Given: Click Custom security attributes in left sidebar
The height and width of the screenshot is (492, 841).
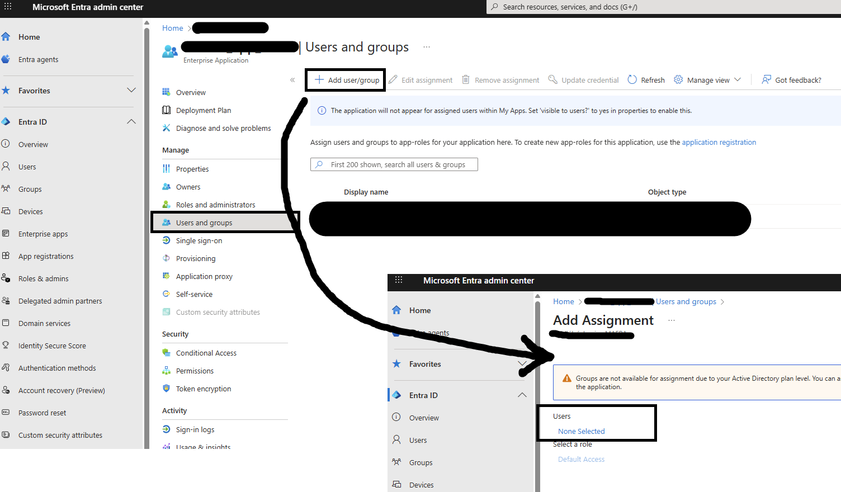Looking at the screenshot, I should click(x=60, y=435).
